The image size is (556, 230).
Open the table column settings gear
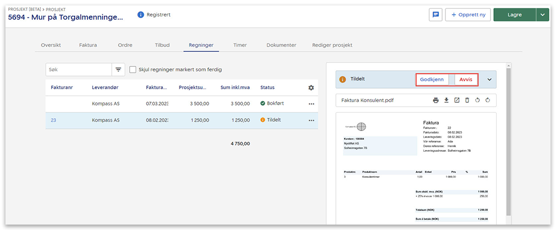pyautogui.click(x=311, y=88)
